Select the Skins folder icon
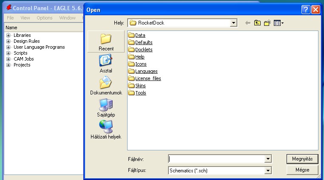 131,86
